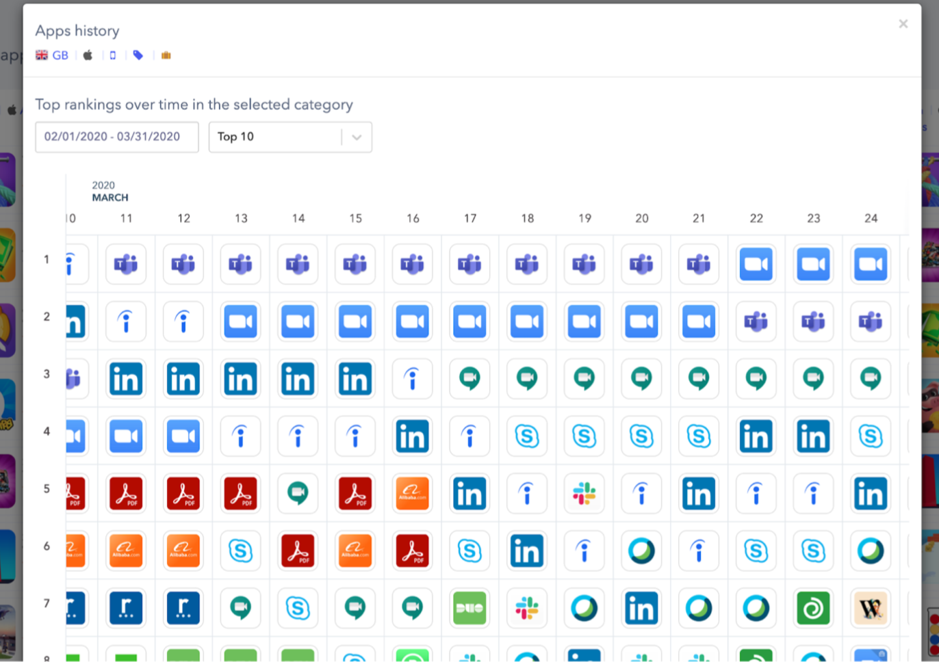Screen dimensions: 939x662
Task: Click the GB country link
Action: click(59, 55)
